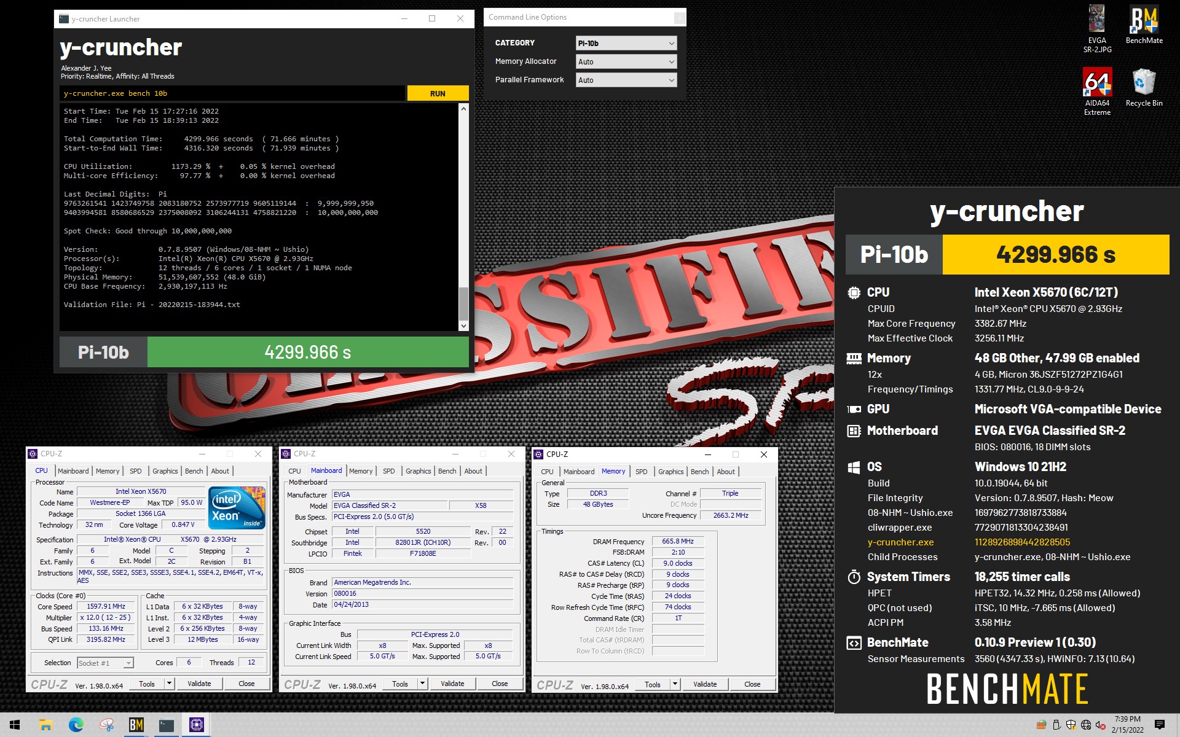Image resolution: width=1180 pixels, height=737 pixels.
Task: Open the Memory Allocator dropdown
Action: click(626, 61)
